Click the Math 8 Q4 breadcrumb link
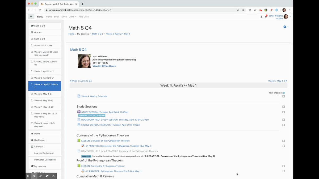Image resolution: width=319 pixels, height=179 pixels. point(97,34)
